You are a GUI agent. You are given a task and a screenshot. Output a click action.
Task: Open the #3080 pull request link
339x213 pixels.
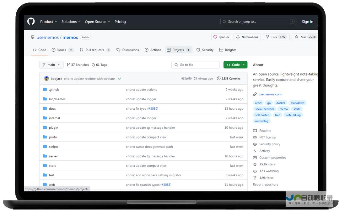[x=153, y=109]
